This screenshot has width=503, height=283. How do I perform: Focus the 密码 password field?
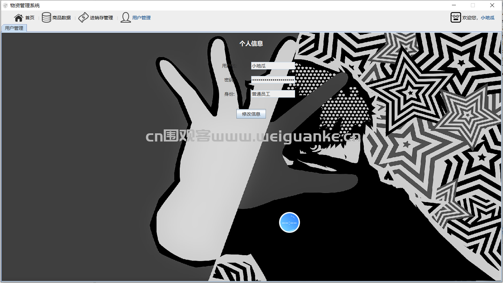(x=273, y=80)
